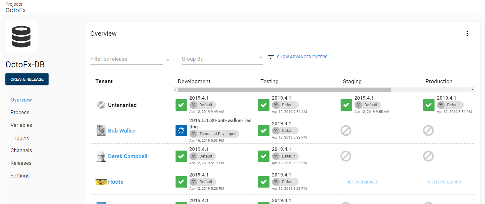Click the scrollbar right arrow

point(472,90)
